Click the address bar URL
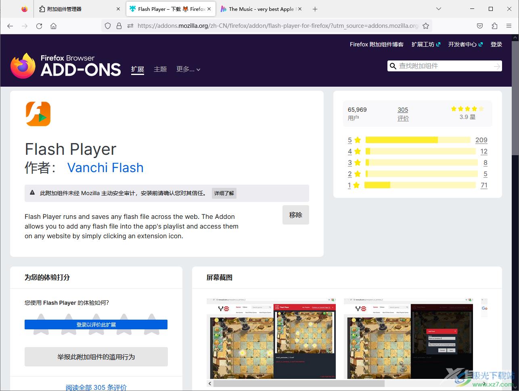Screen dimensions: 519x391 tap(278, 26)
